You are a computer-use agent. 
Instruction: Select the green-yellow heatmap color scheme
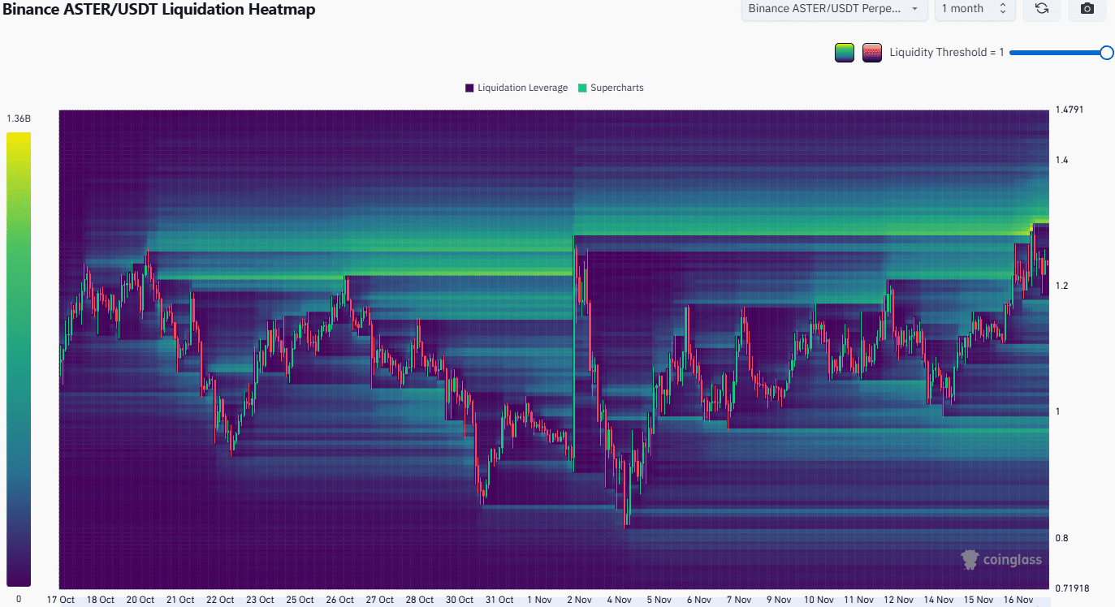(x=845, y=53)
